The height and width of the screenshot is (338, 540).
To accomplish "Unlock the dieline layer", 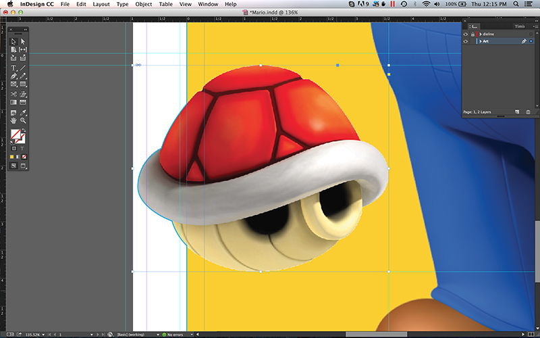I will (473, 34).
